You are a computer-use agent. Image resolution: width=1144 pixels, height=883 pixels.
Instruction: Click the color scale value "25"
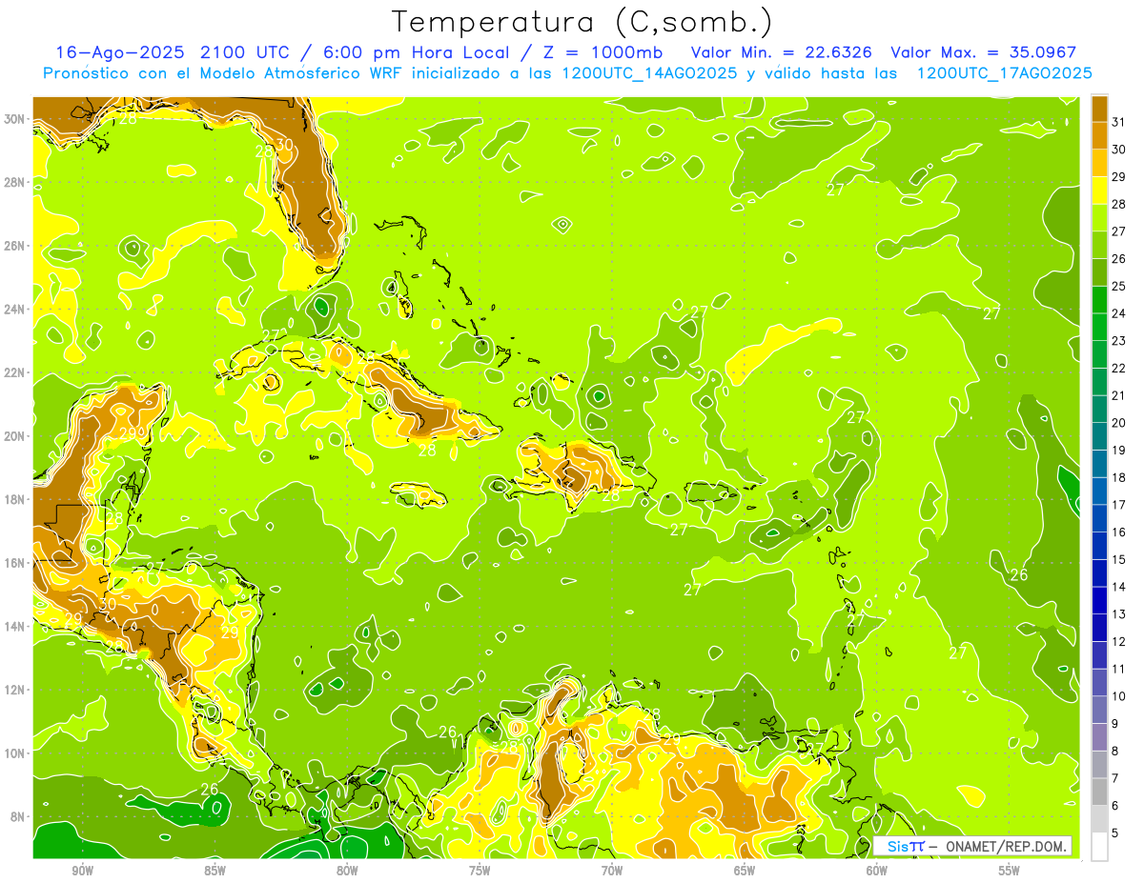click(1119, 286)
